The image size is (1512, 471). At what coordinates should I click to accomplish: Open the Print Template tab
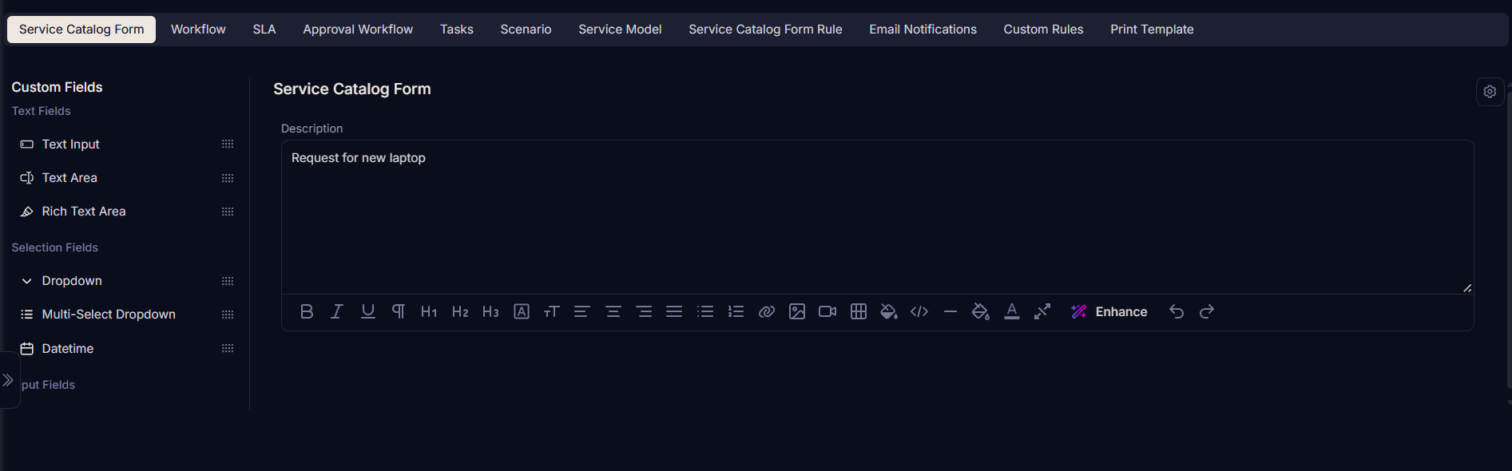1152,30
